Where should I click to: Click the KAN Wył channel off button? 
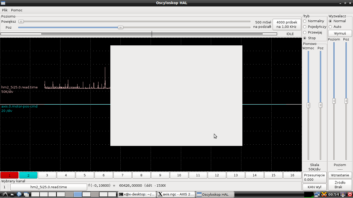point(314,187)
